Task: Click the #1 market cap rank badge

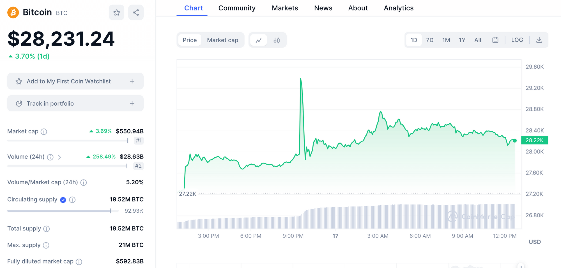Action: [139, 141]
